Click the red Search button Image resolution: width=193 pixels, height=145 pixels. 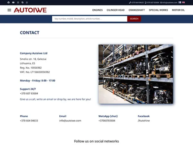click(x=134, y=19)
